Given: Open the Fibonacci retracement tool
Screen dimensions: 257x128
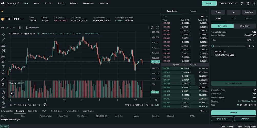Looking at the screenshot, I should pos(3,45).
